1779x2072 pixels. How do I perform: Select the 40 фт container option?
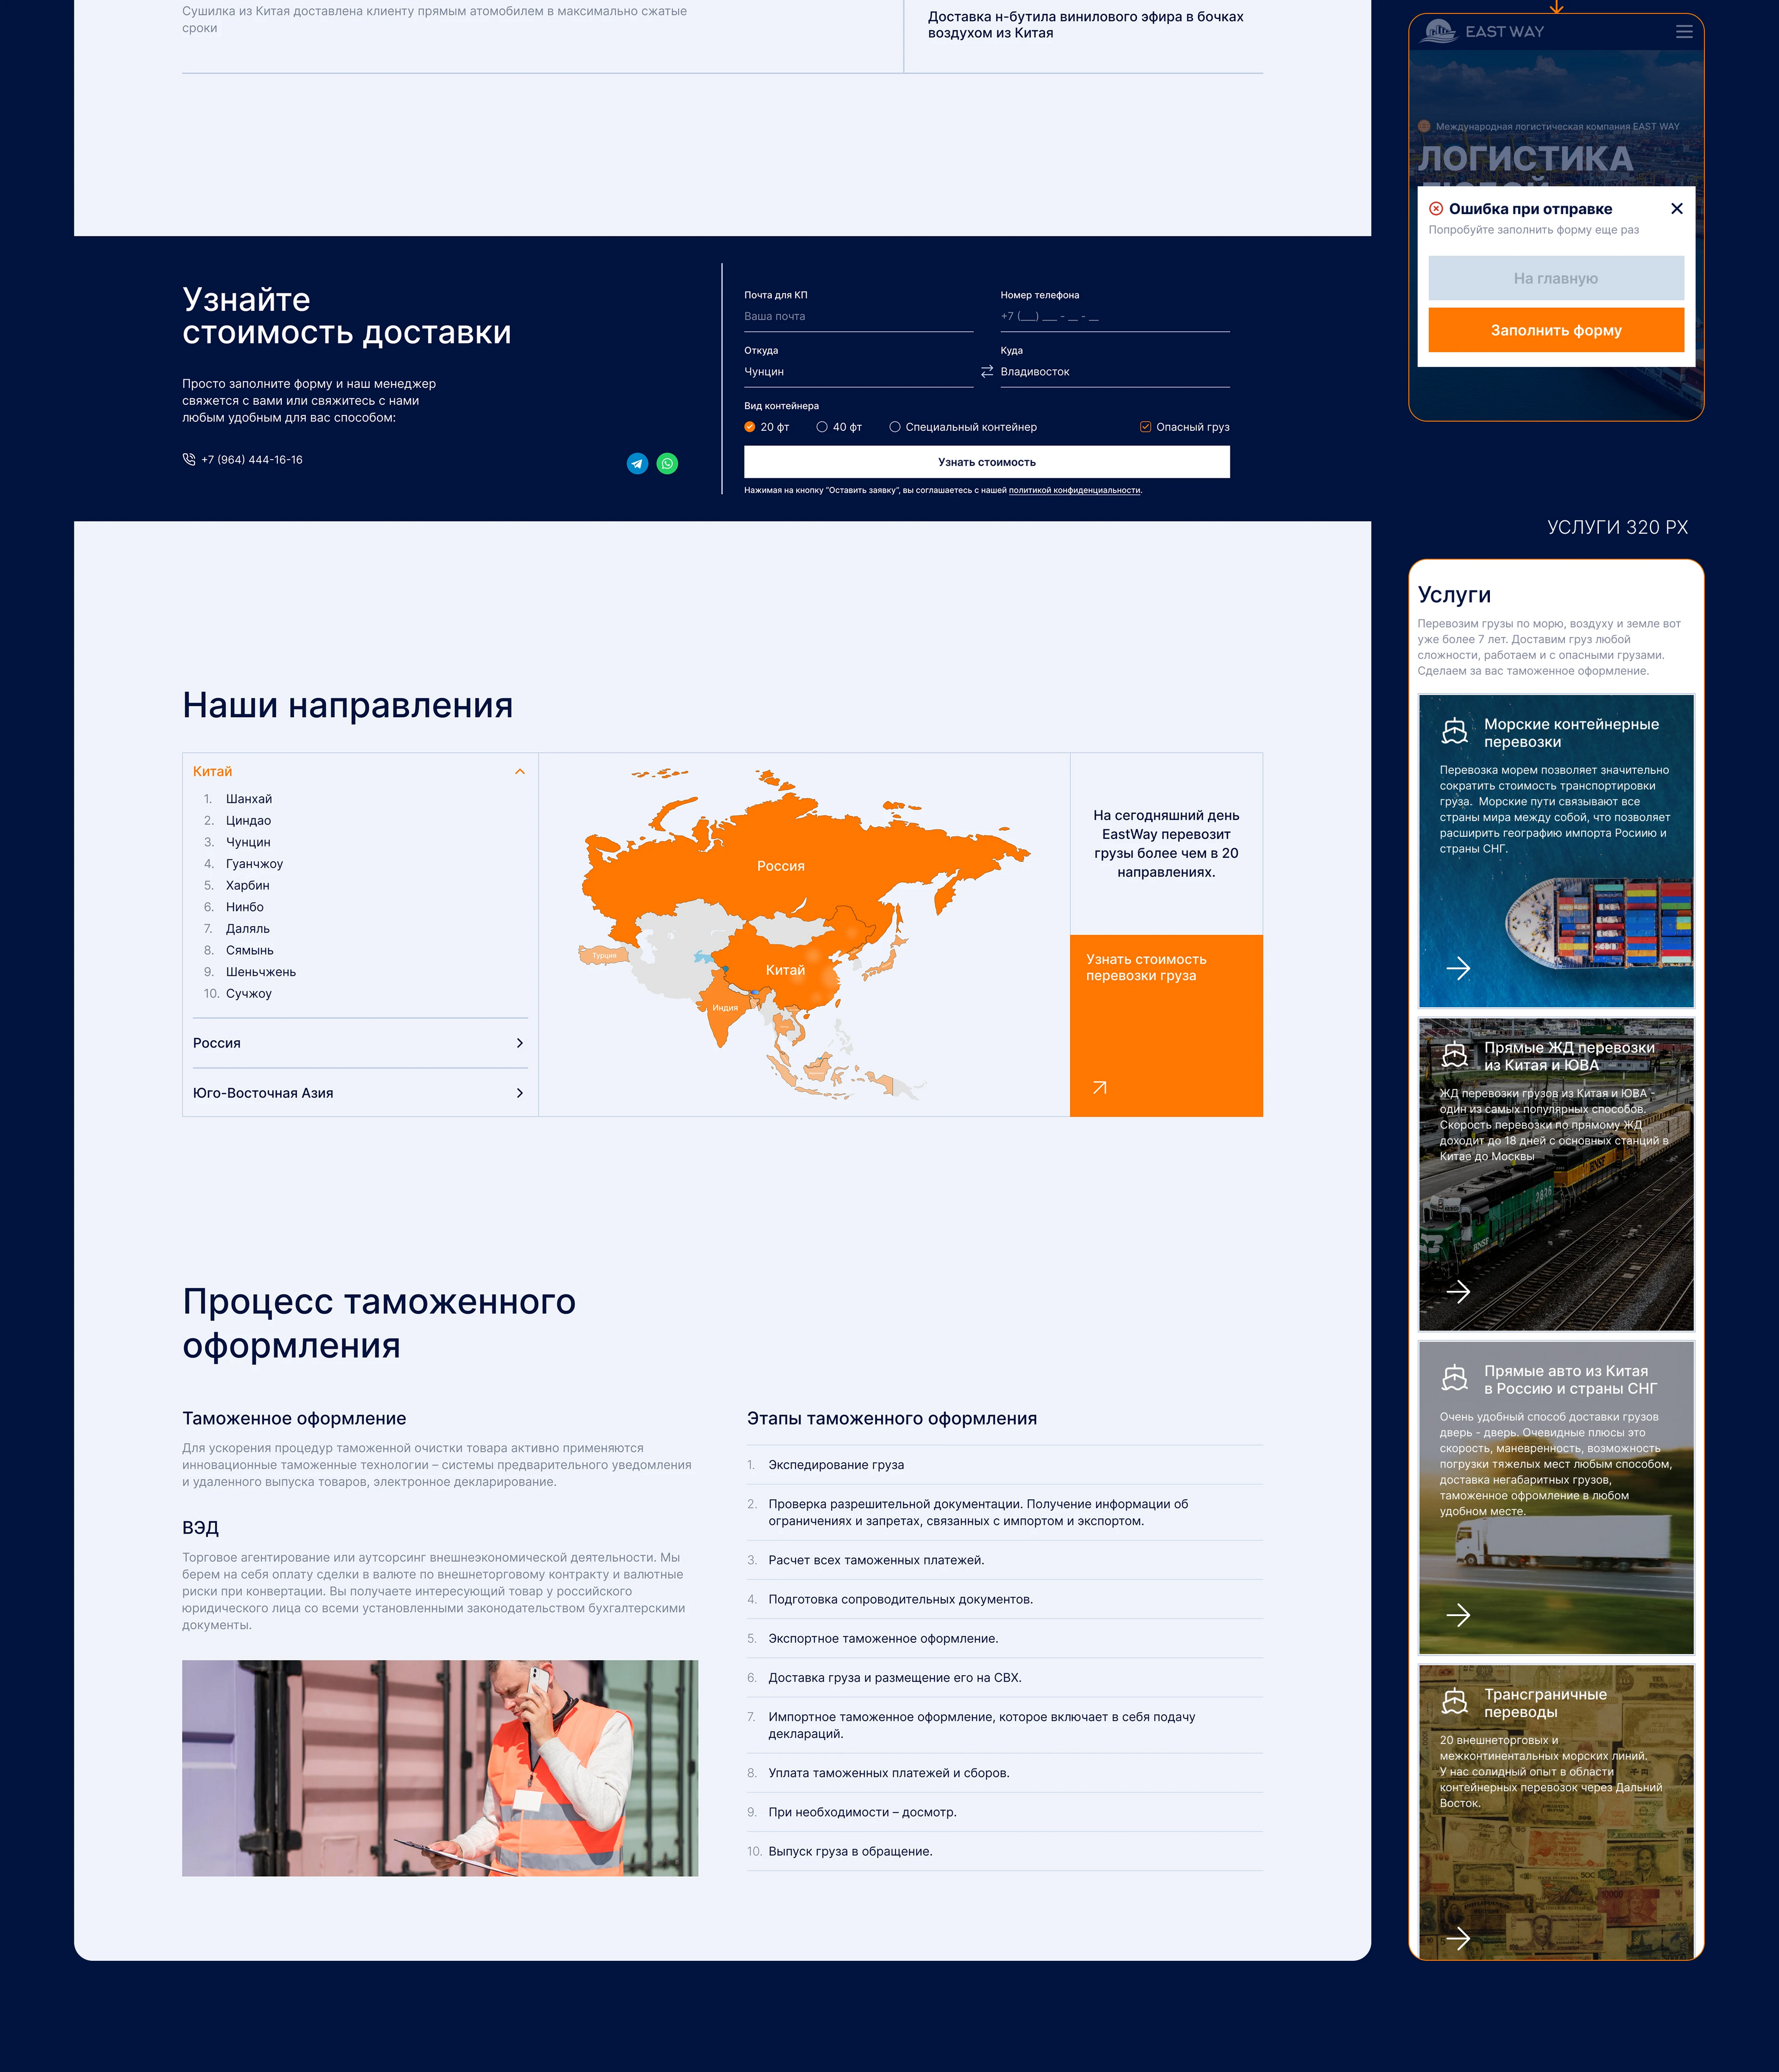click(822, 427)
